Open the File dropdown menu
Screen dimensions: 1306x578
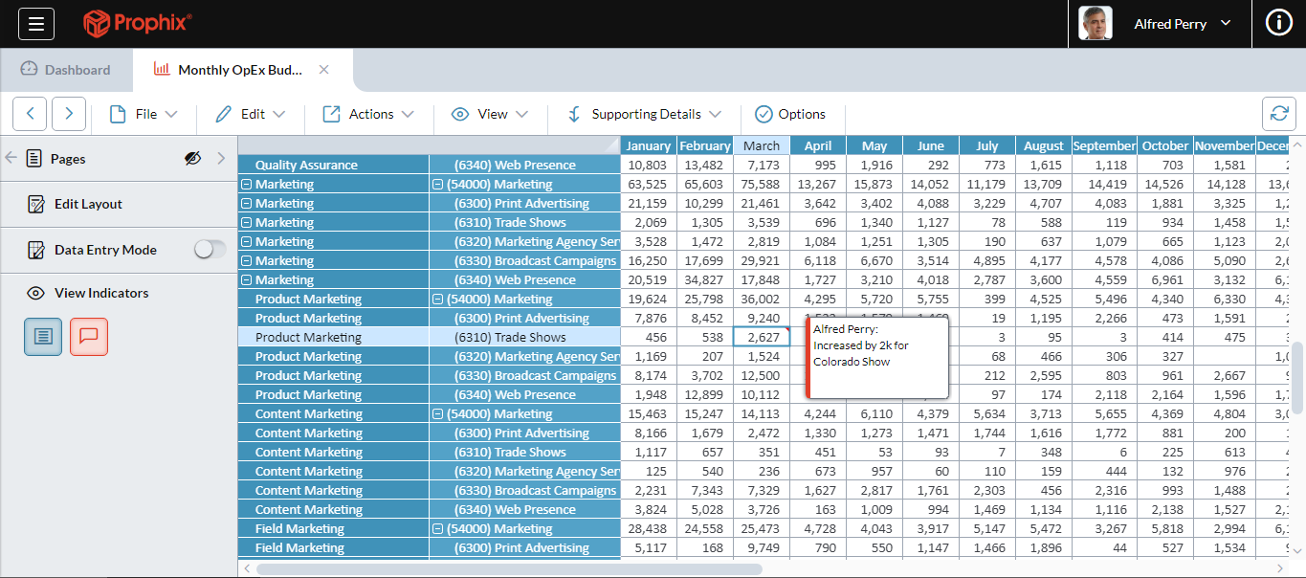(x=144, y=114)
